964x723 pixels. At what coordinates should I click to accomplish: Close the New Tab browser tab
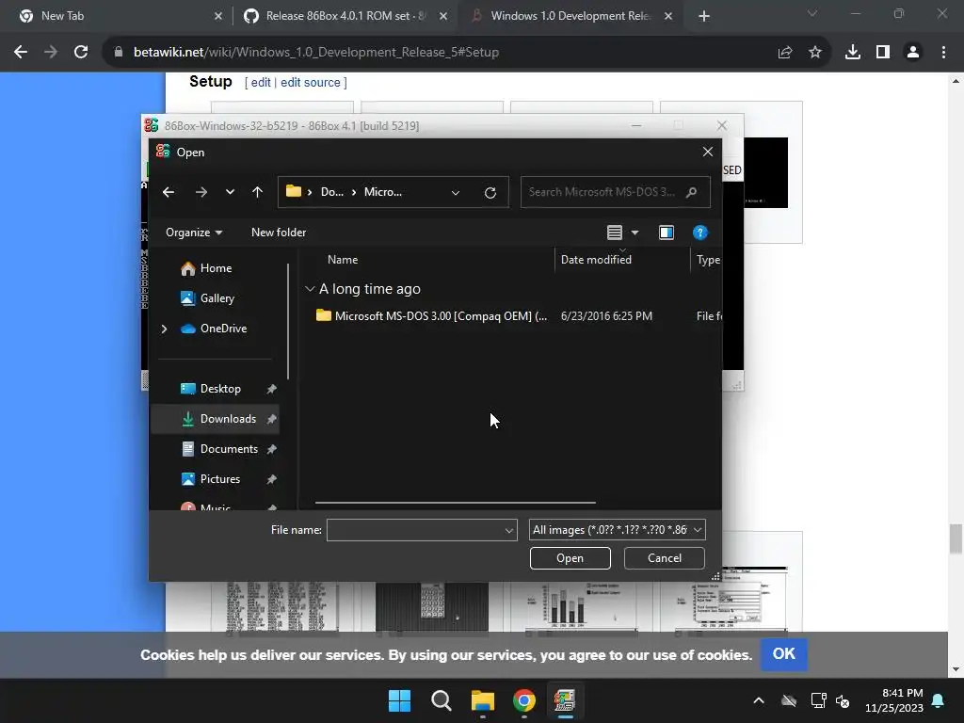[218, 17]
